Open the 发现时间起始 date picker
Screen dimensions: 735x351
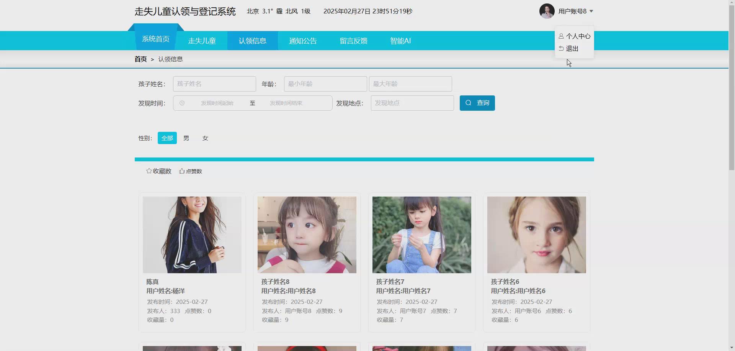216,103
